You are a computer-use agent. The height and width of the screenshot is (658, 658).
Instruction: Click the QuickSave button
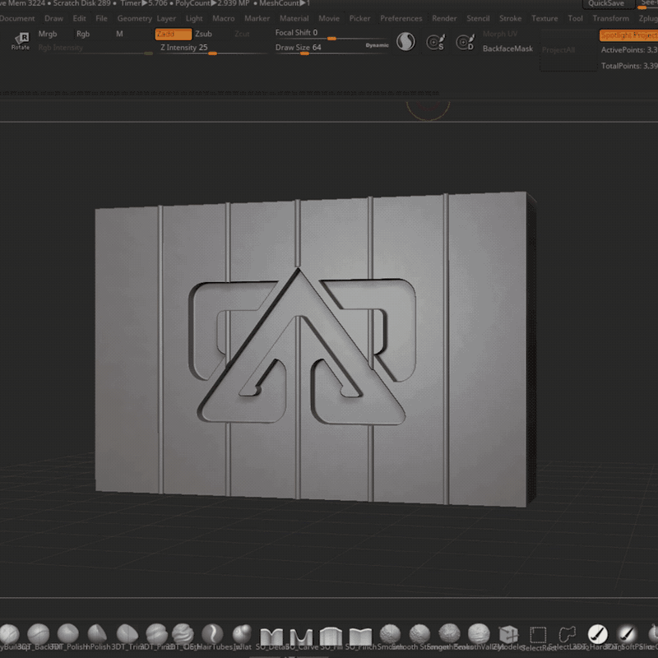click(x=608, y=4)
